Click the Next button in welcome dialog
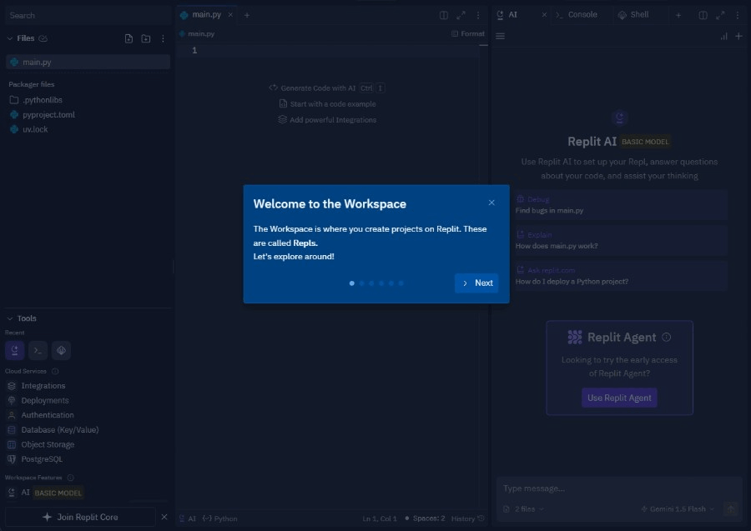The height and width of the screenshot is (531, 751). (476, 283)
